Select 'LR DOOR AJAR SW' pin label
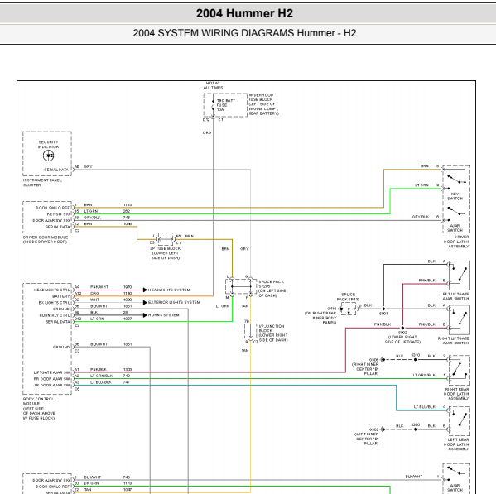This screenshot has height=494, width=496. coord(52,385)
